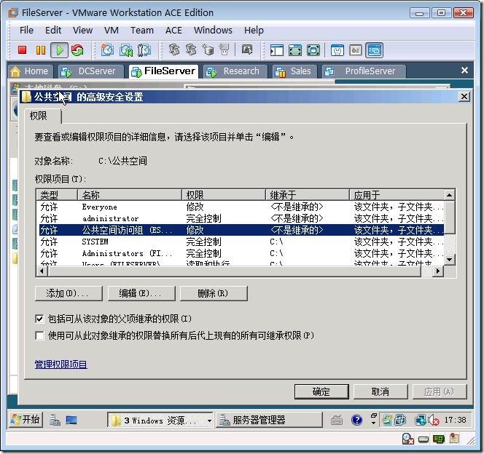The width and height of the screenshot is (484, 454).
Task: Switch to the DCServer tab
Action: click(91, 71)
